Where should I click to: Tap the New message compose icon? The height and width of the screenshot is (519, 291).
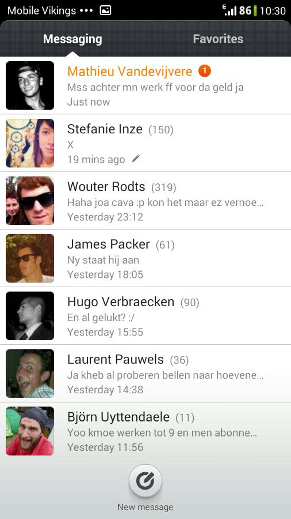tap(145, 482)
